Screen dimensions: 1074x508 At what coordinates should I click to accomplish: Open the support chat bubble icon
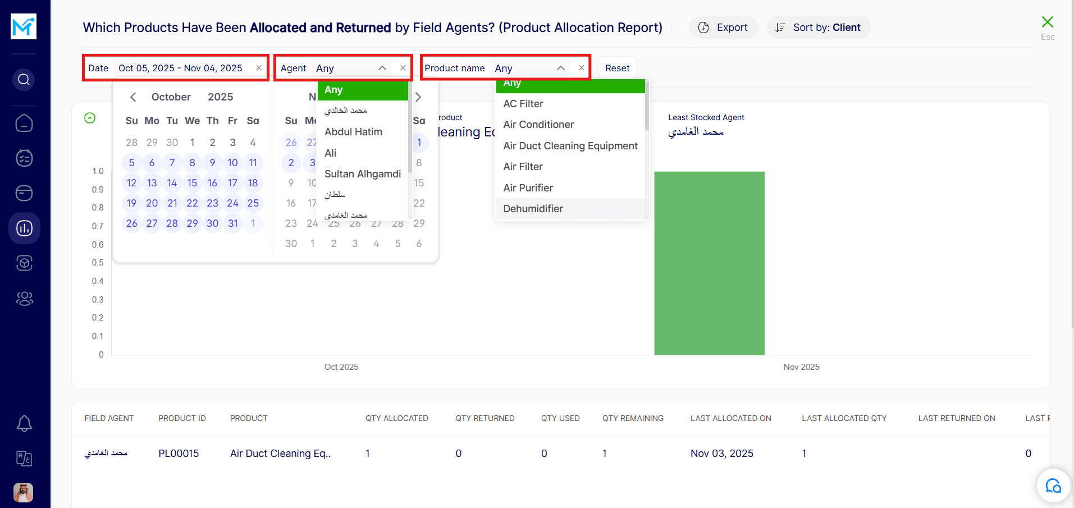(1053, 486)
